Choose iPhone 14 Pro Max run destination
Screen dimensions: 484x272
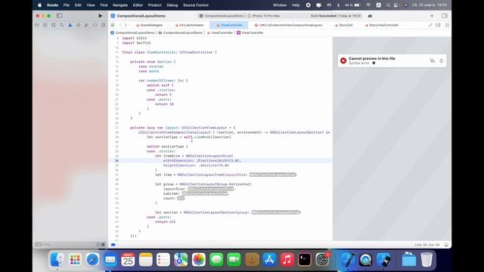click(264, 16)
